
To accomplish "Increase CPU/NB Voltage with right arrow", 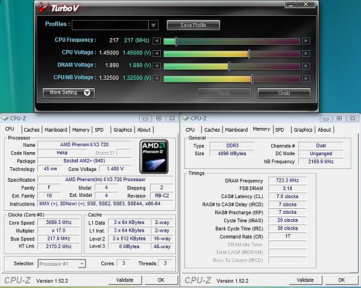I will pos(306,78).
